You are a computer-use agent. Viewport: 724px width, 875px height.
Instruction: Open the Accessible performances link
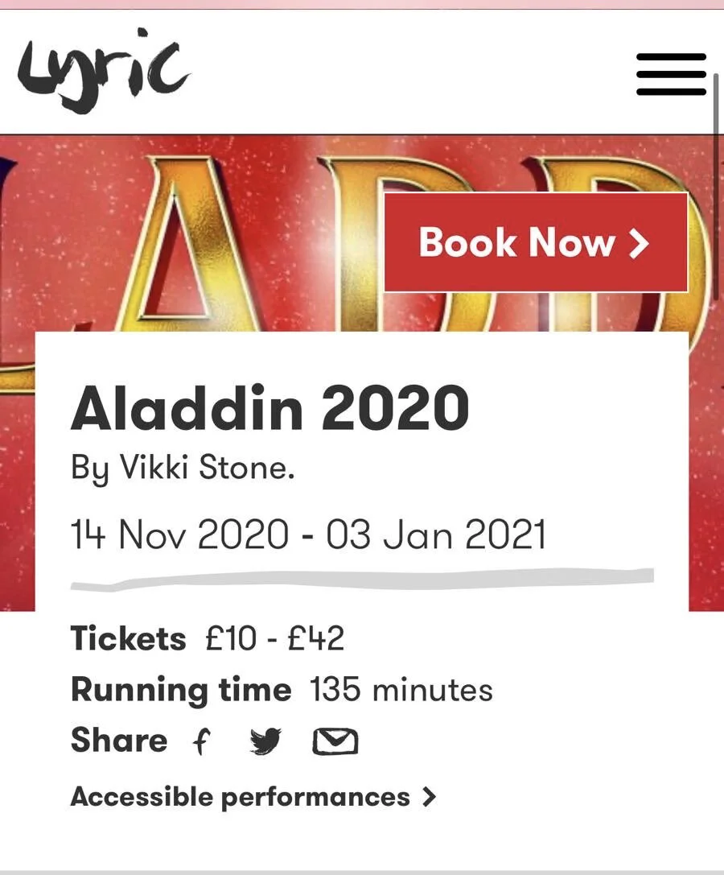pos(253,797)
